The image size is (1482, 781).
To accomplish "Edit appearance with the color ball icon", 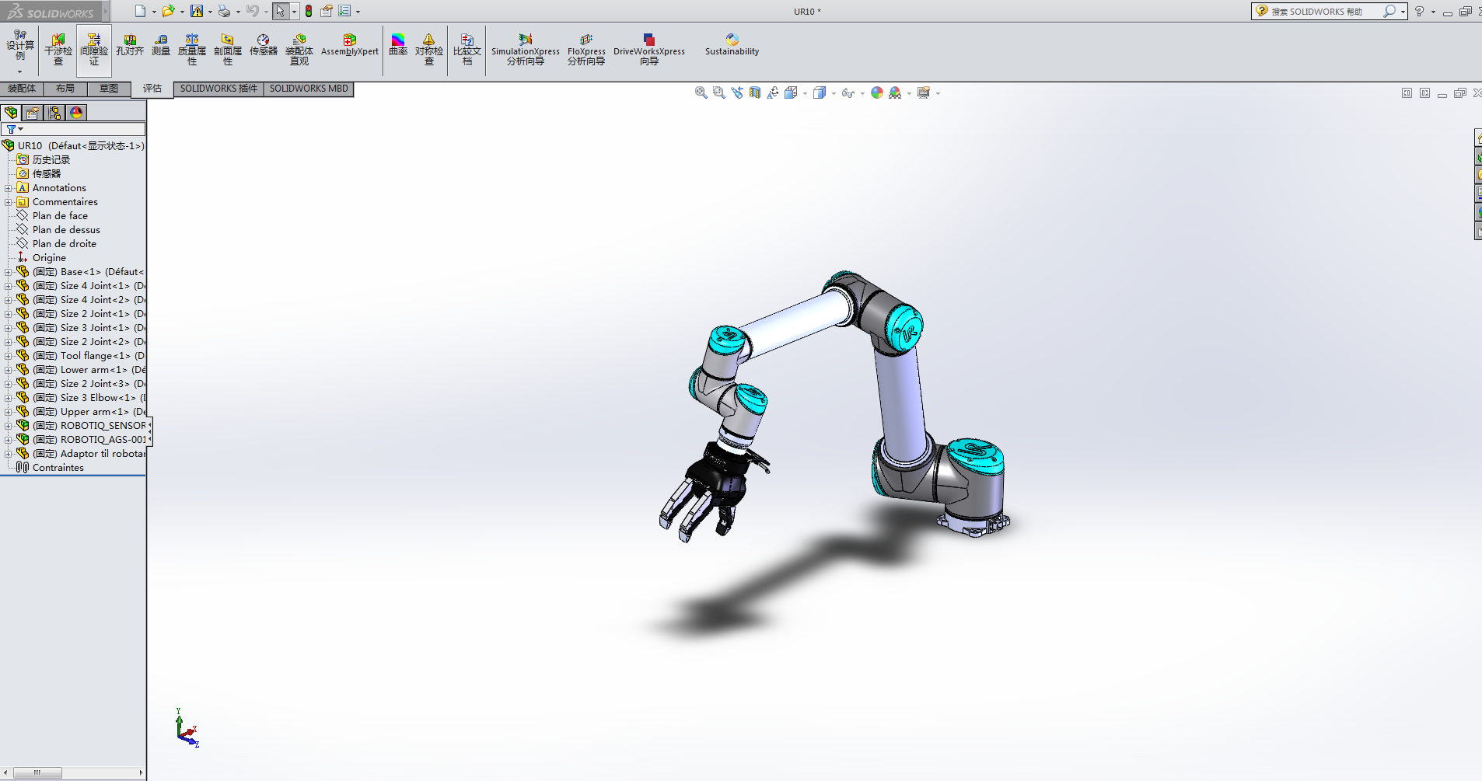I will tap(877, 92).
